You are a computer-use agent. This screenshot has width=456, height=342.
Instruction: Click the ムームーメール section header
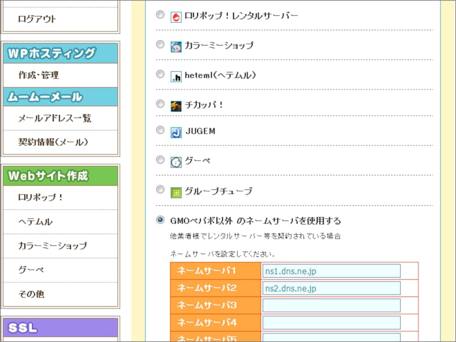tap(60, 97)
